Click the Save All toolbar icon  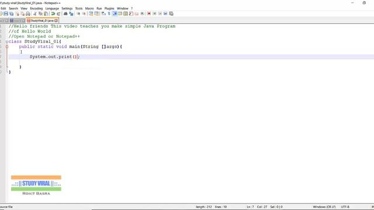coord(11,14)
